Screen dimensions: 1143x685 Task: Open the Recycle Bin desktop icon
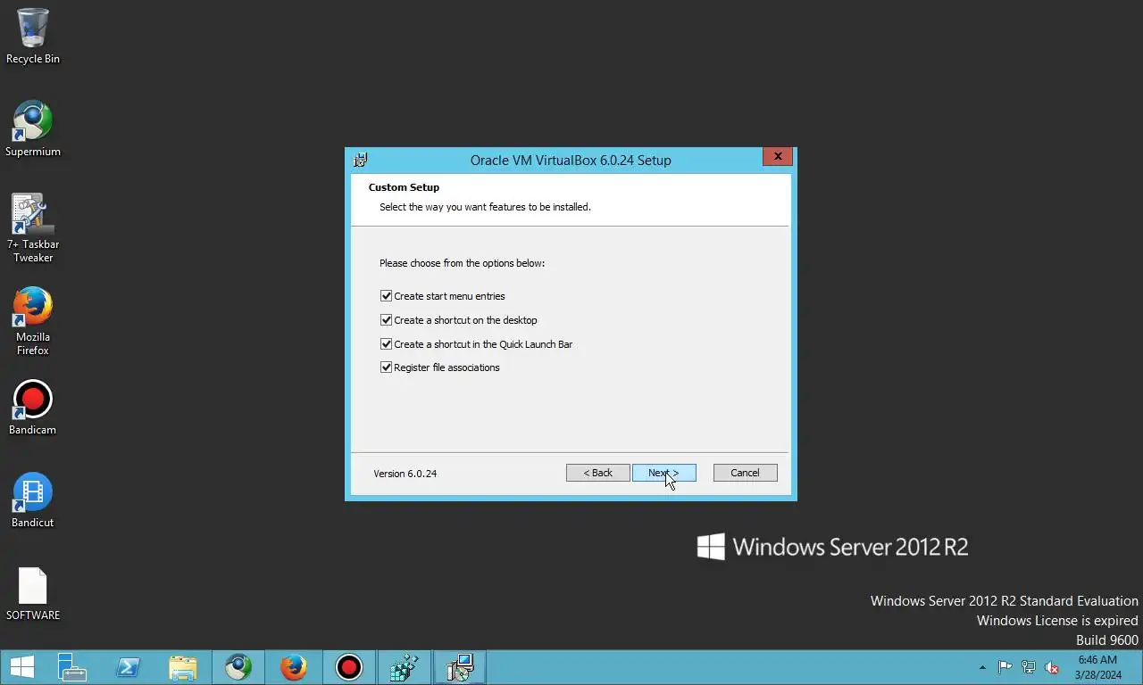(33, 37)
